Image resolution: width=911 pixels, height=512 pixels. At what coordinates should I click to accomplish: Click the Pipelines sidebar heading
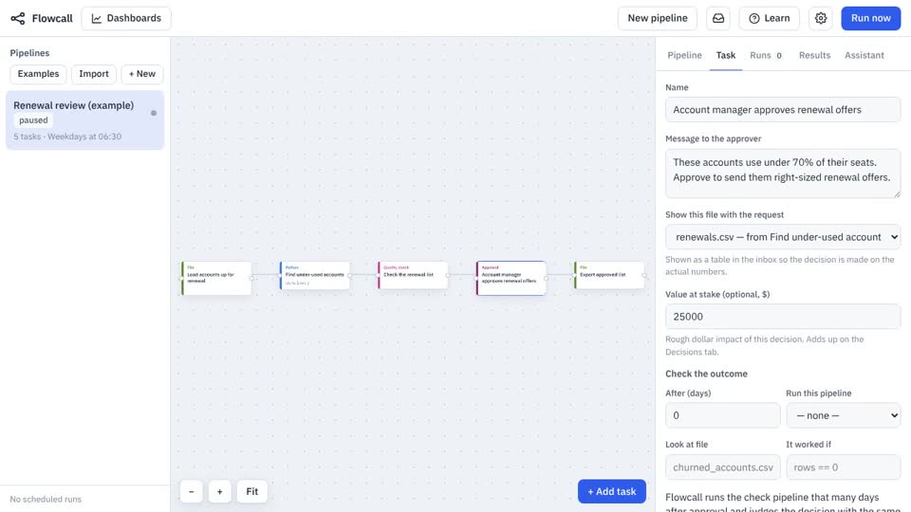pyautogui.click(x=29, y=53)
